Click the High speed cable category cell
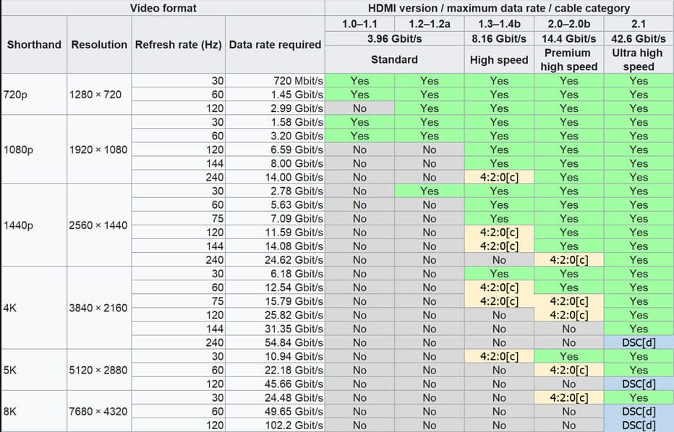 point(499,60)
